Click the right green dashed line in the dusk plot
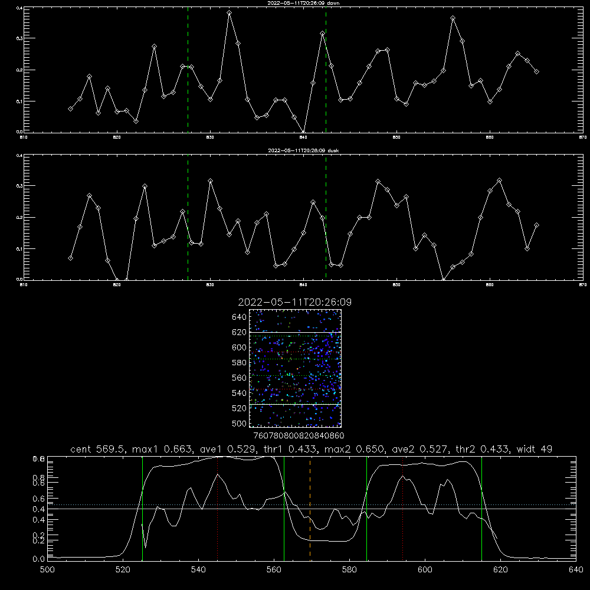 coord(326,217)
